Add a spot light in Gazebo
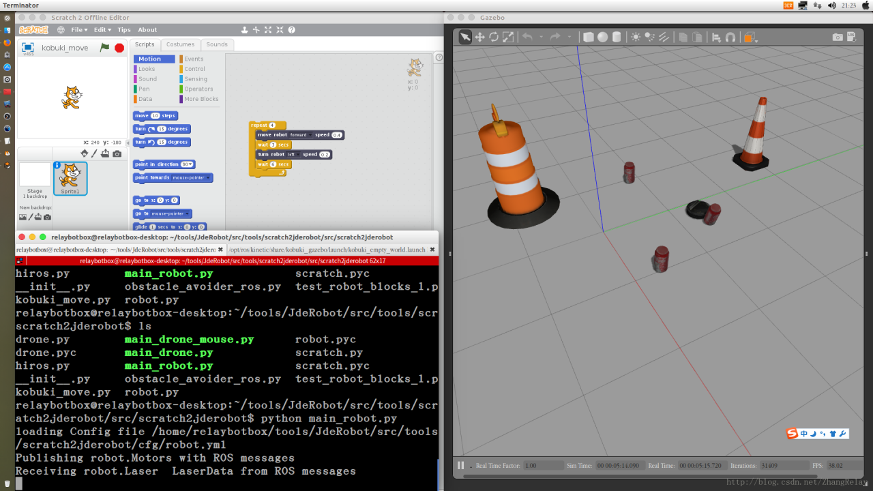Viewport: 873px width, 491px height. pyautogui.click(x=650, y=38)
